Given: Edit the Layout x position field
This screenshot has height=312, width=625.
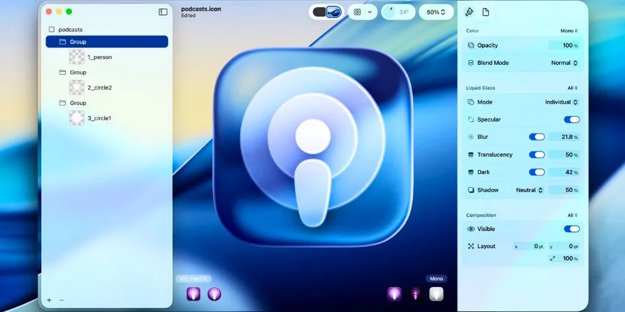Looking at the screenshot, I should pos(529,246).
